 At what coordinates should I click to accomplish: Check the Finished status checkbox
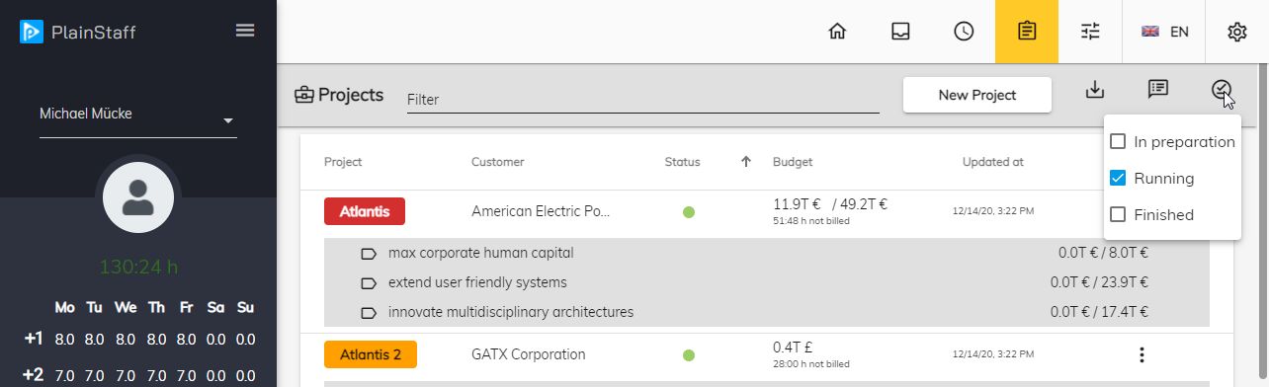pyautogui.click(x=1118, y=214)
